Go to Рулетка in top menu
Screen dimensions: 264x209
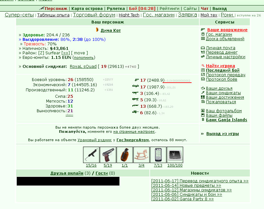click(x=116, y=9)
